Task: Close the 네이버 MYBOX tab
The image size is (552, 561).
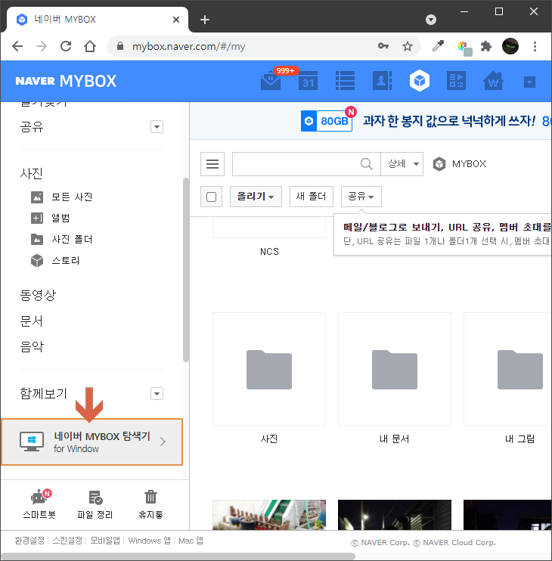Action: tap(176, 20)
